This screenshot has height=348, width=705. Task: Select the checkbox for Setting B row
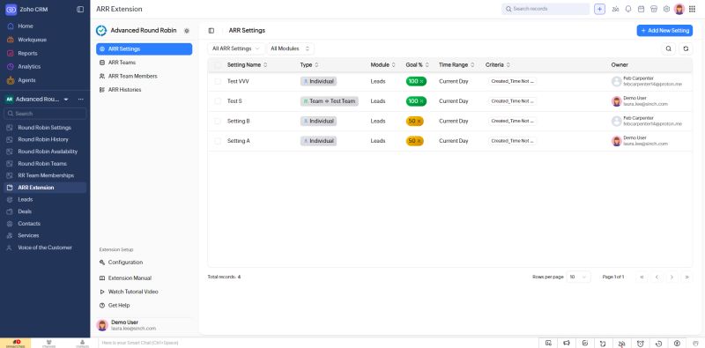218,121
